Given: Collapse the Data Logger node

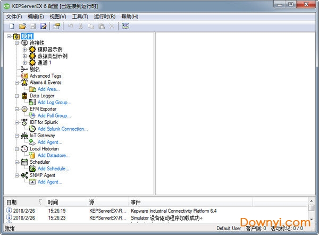Looking at the screenshot, I should pyautogui.click(x=17, y=96).
